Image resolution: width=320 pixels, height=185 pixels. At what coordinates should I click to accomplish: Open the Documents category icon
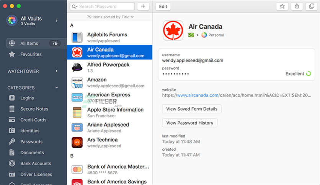click(12, 153)
